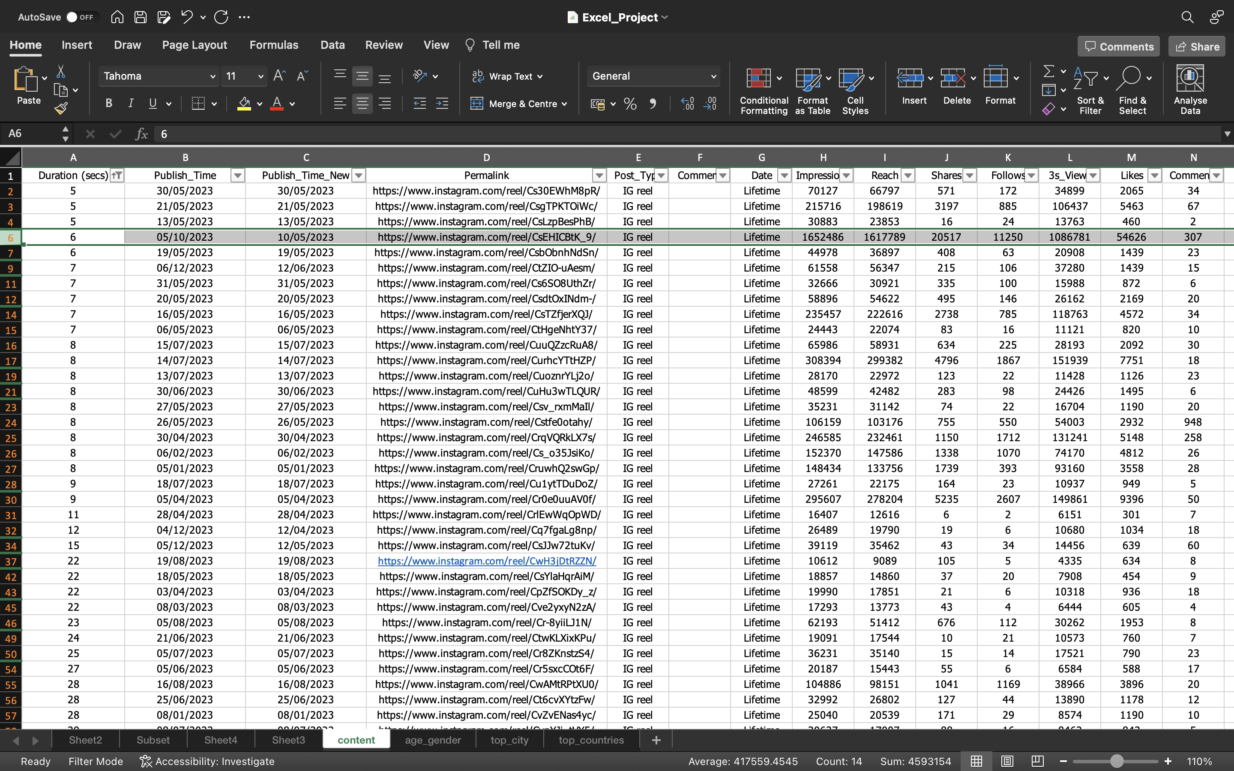Add a new sheet with plus button
This screenshot has width=1234, height=771.
point(656,740)
